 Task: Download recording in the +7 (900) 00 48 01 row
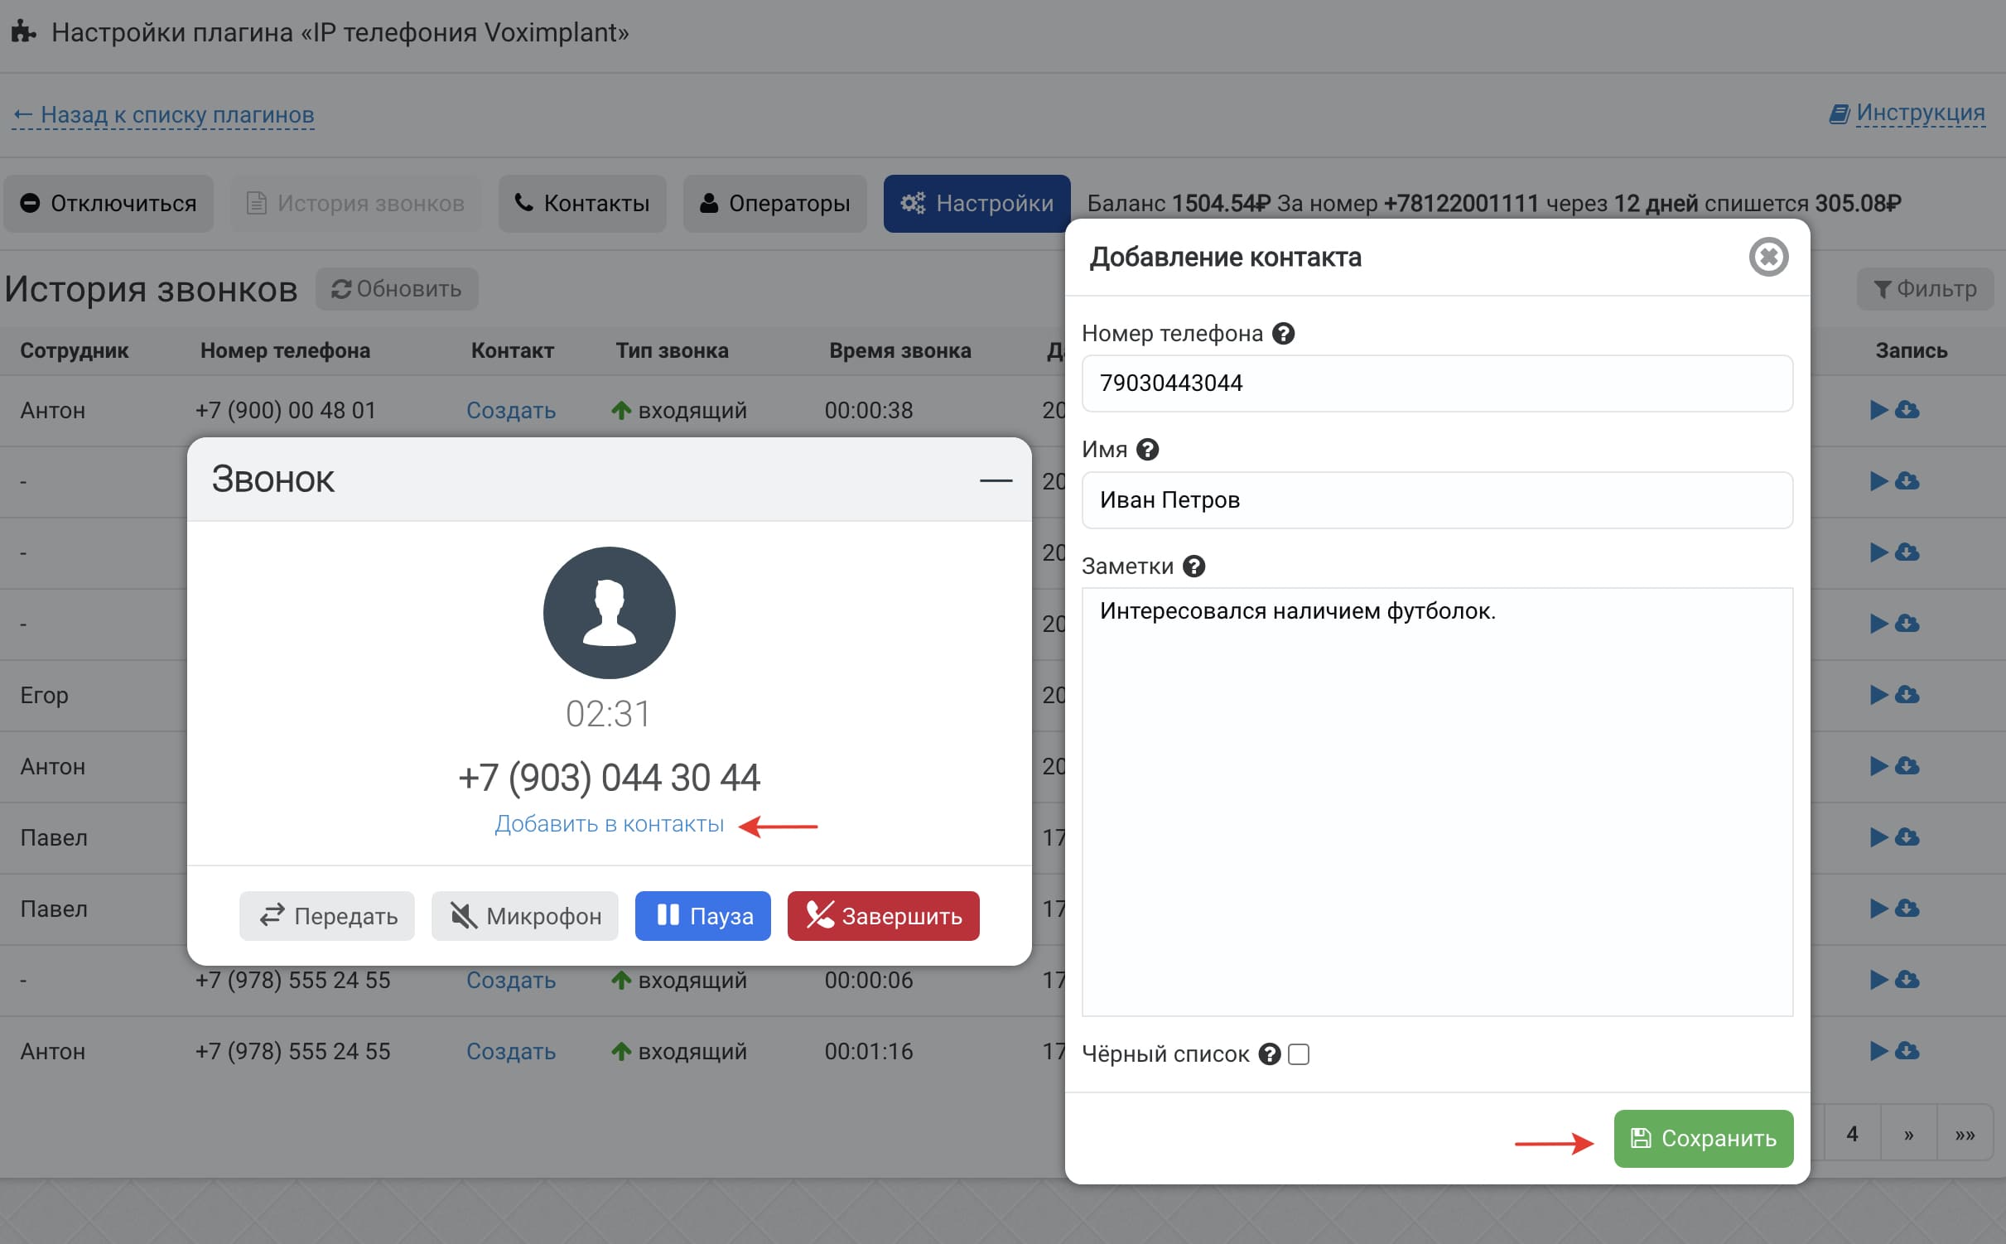pyautogui.click(x=1907, y=410)
